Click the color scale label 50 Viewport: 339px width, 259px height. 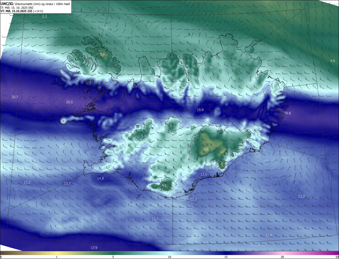pos(337,257)
